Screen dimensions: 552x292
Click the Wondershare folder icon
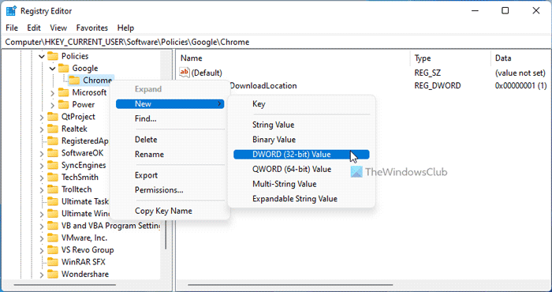click(x=53, y=274)
